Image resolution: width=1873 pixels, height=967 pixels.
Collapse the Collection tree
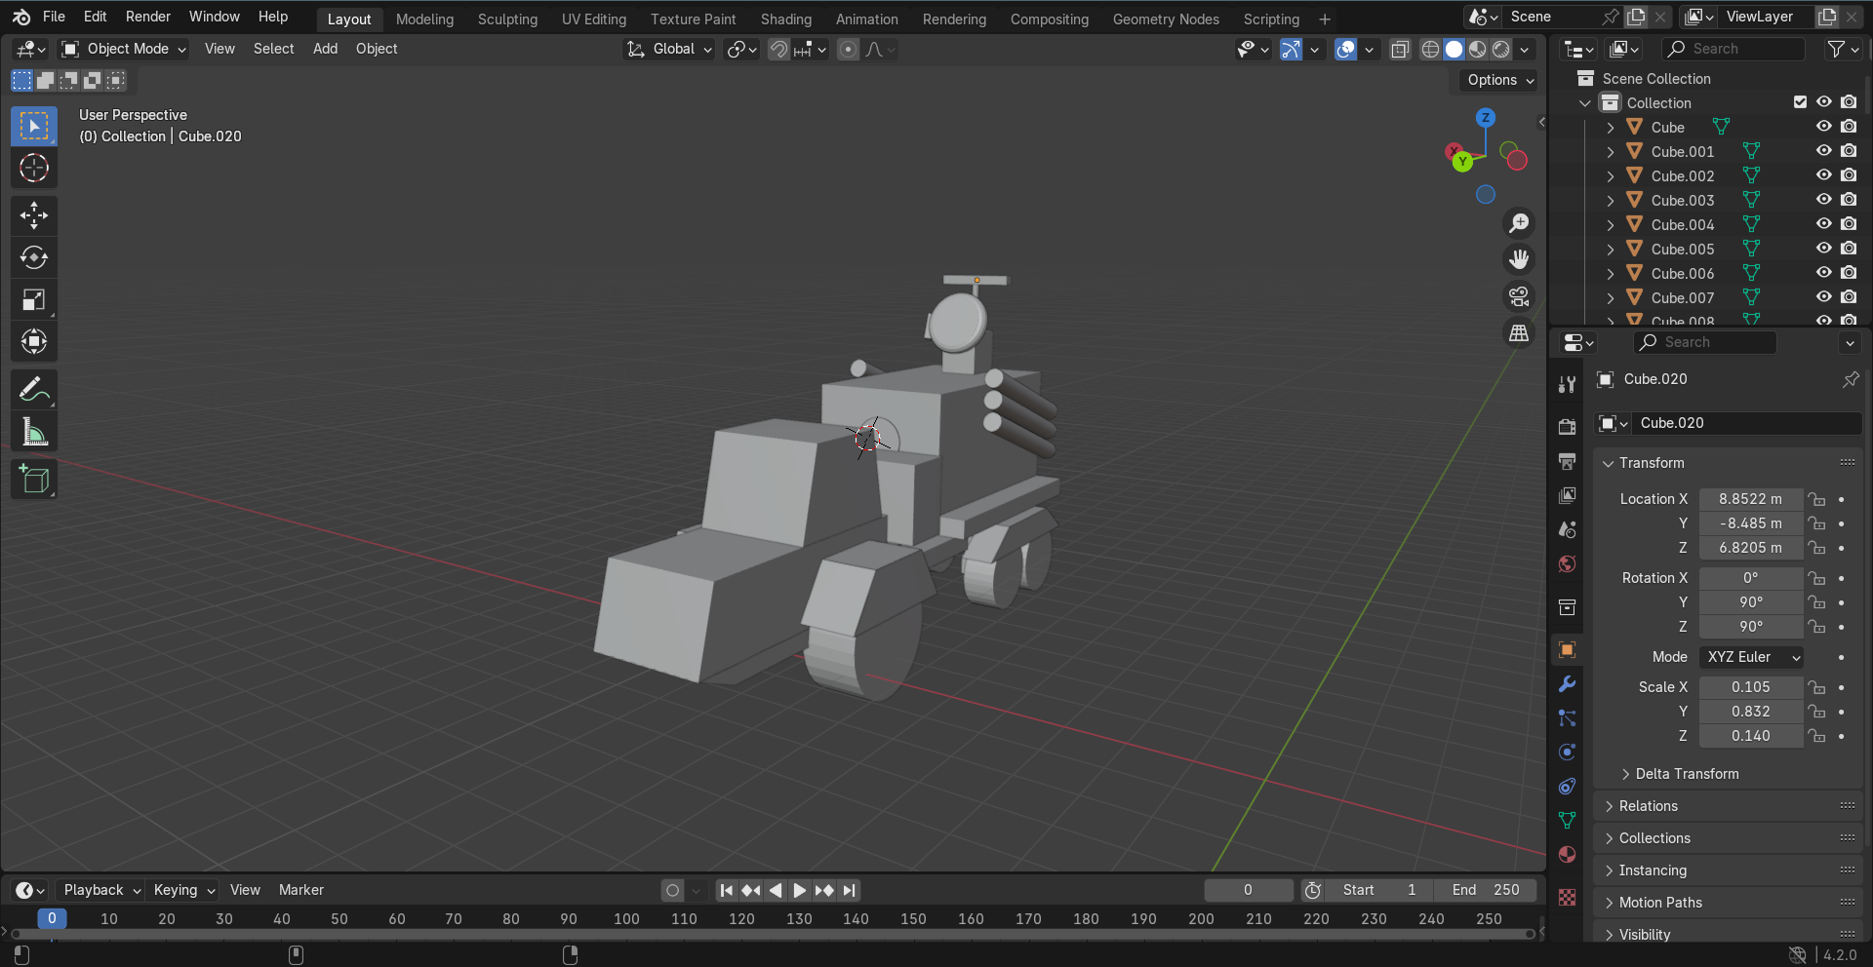point(1585,103)
